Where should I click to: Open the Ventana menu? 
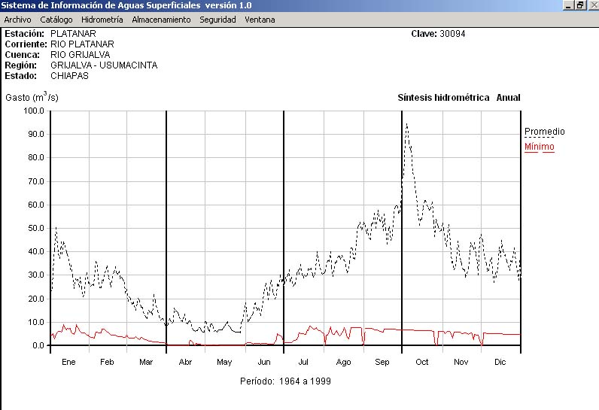click(x=260, y=20)
